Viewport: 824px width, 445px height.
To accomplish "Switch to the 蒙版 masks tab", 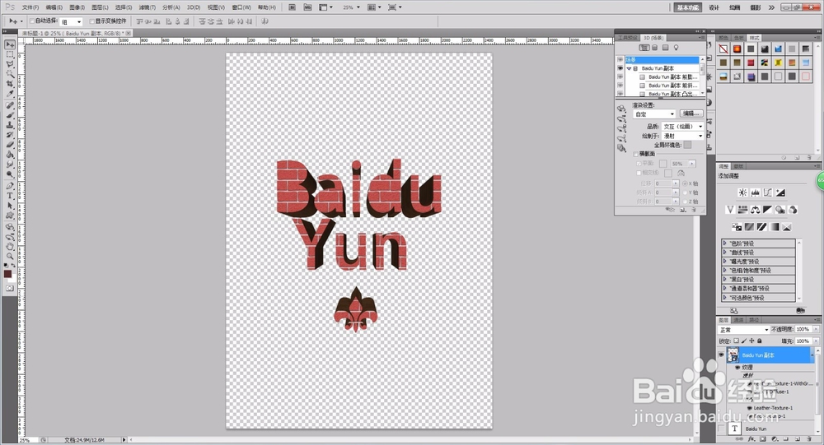I will pos(738,166).
